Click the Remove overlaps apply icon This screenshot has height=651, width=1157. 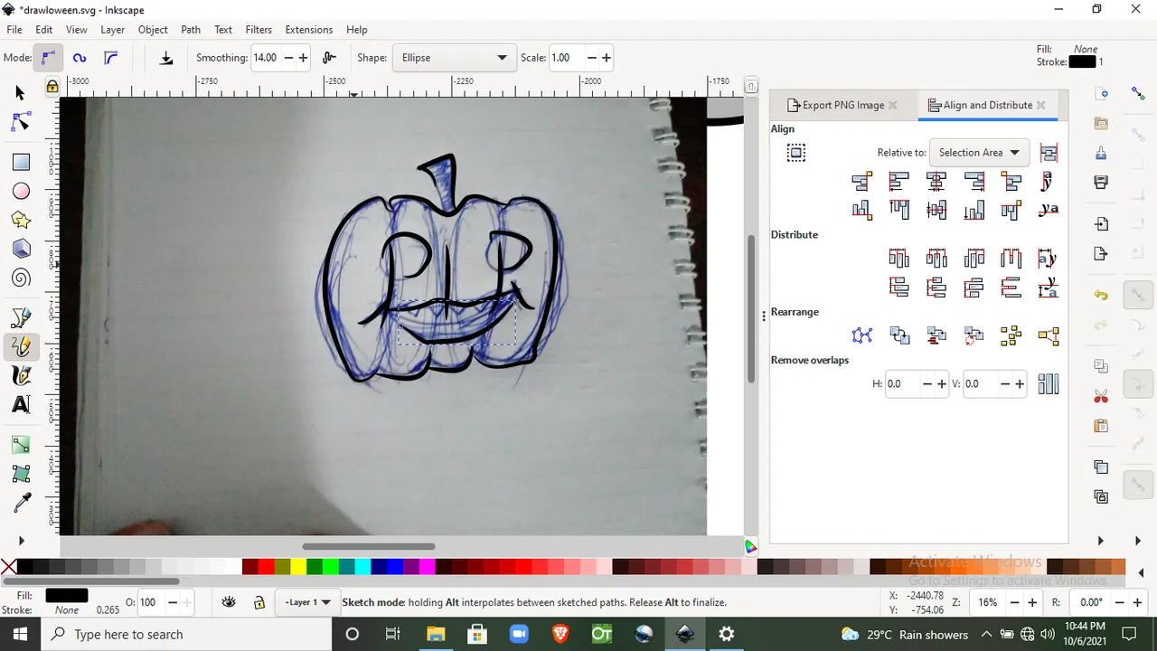[x=1049, y=384]
